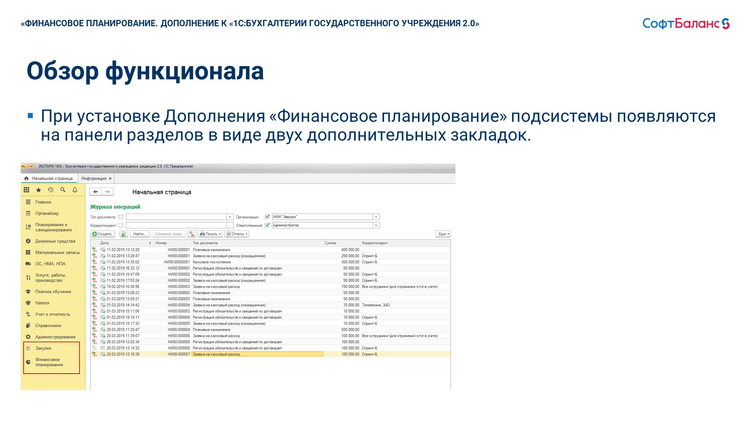Click Создать button
The height and width of the screenshot is (422, 751).
tap(103, 234)
